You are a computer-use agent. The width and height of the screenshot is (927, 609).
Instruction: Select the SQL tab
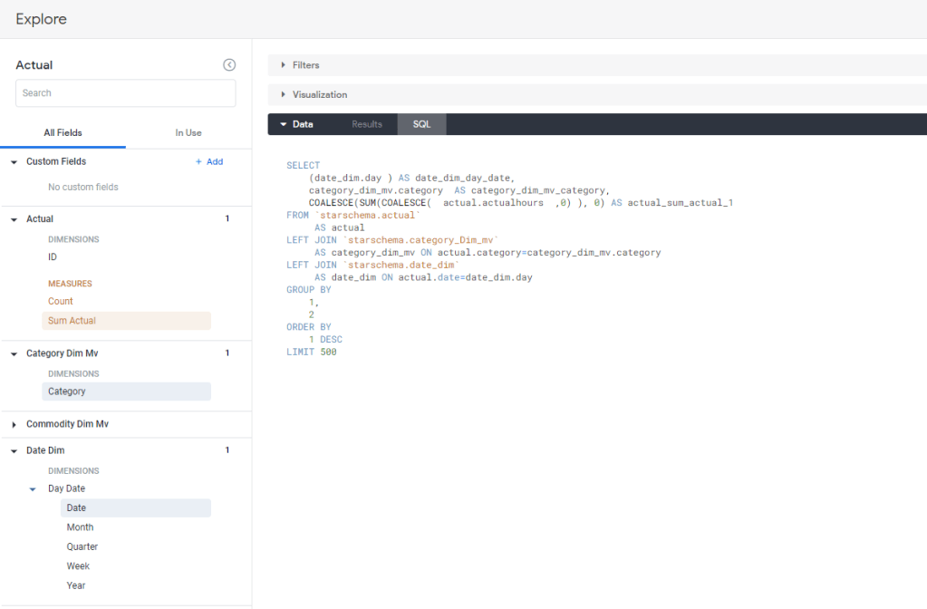(x=421, y=124)
